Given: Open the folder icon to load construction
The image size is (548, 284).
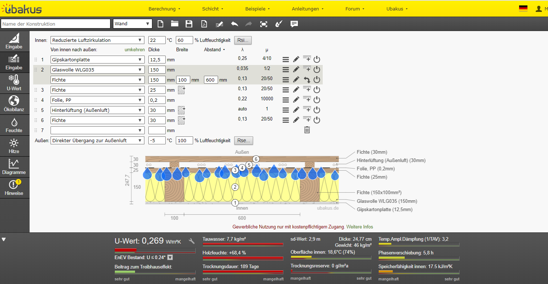Looking at the screenshot, I should click(x=175, y=24).
